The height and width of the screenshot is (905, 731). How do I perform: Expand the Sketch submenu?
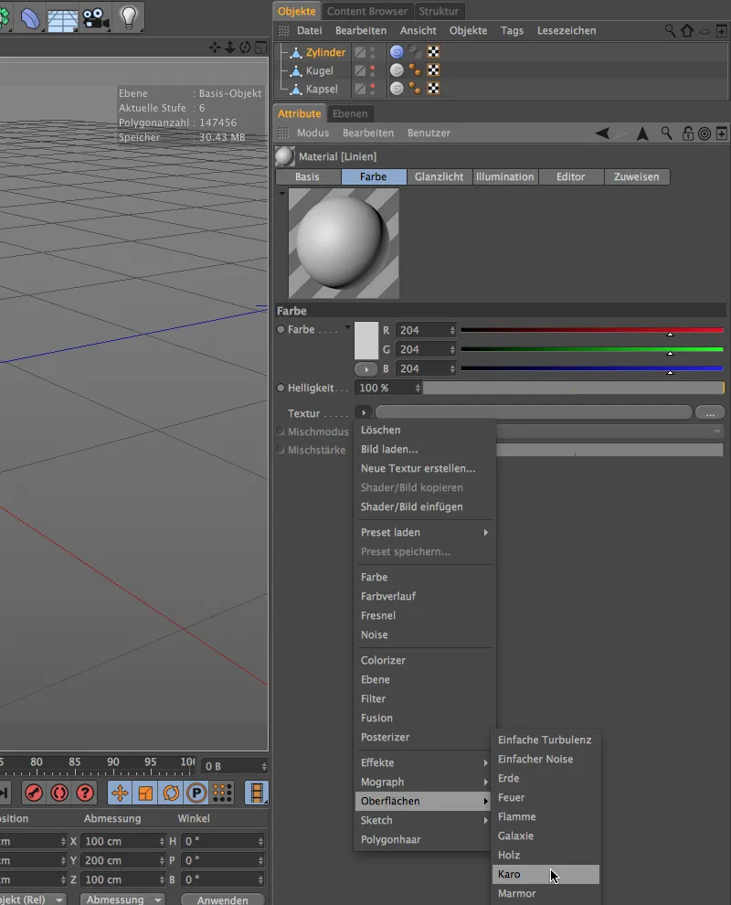425,820
